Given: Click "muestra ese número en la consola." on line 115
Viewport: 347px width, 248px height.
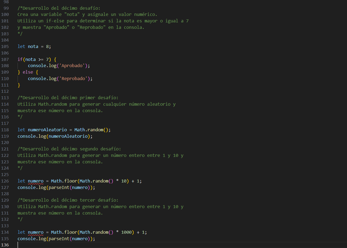Looking at the screenshot, I should coord(60,111).
